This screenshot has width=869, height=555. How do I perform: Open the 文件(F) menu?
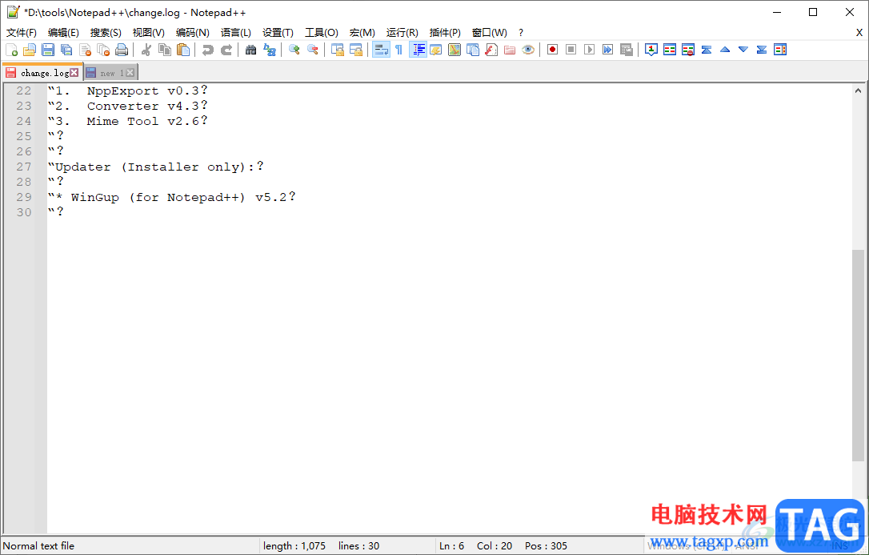(x=22, y=33)
